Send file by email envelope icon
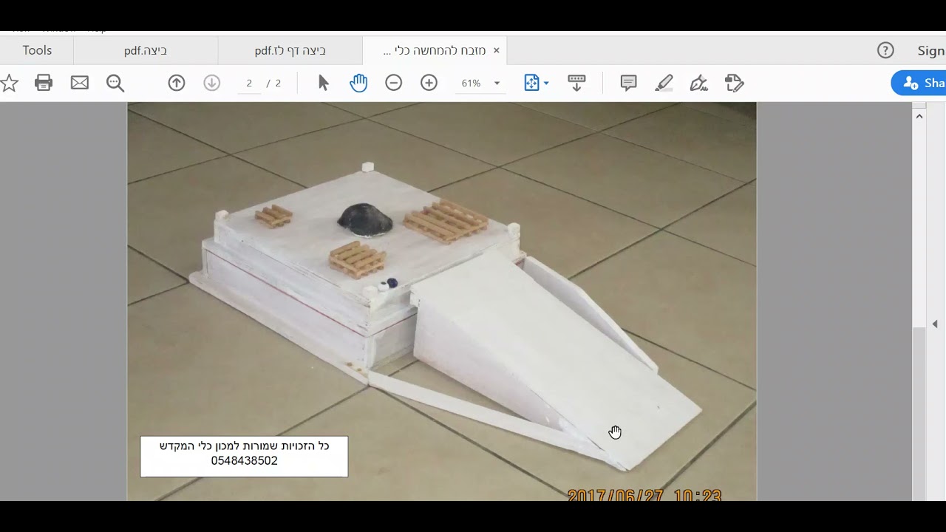Image resolution: width=946 pixels, height=532 pixels. point(80,83)
